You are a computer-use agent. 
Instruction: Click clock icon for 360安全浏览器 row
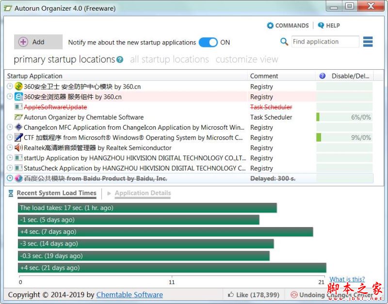[10, 96]
